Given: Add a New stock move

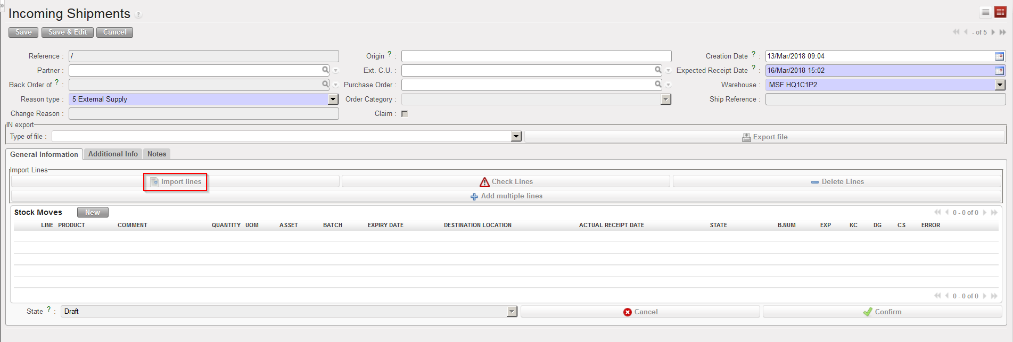Looking at the screenshot, I should [93, 213].
